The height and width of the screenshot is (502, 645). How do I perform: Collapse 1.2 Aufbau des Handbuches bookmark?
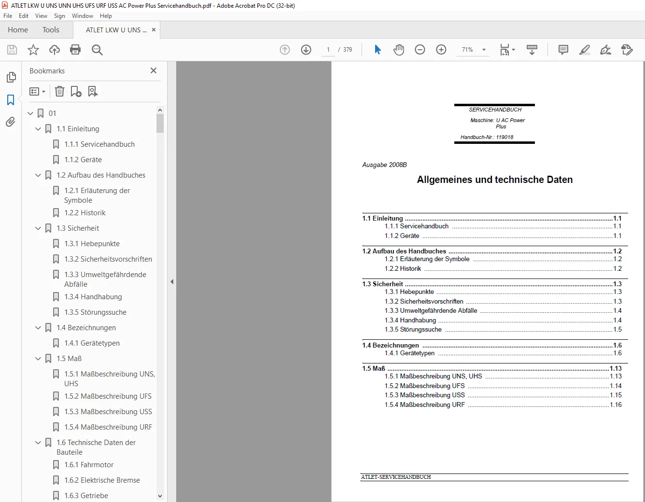tap(38, 175)
